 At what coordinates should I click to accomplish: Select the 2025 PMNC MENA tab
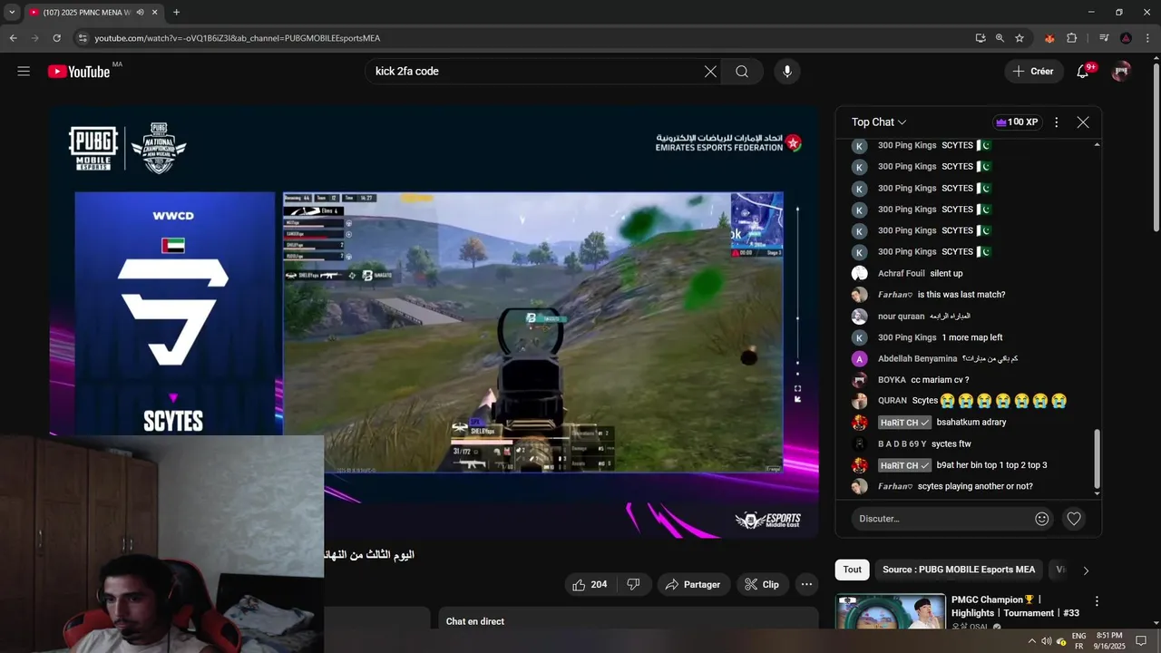click(86, 13)
